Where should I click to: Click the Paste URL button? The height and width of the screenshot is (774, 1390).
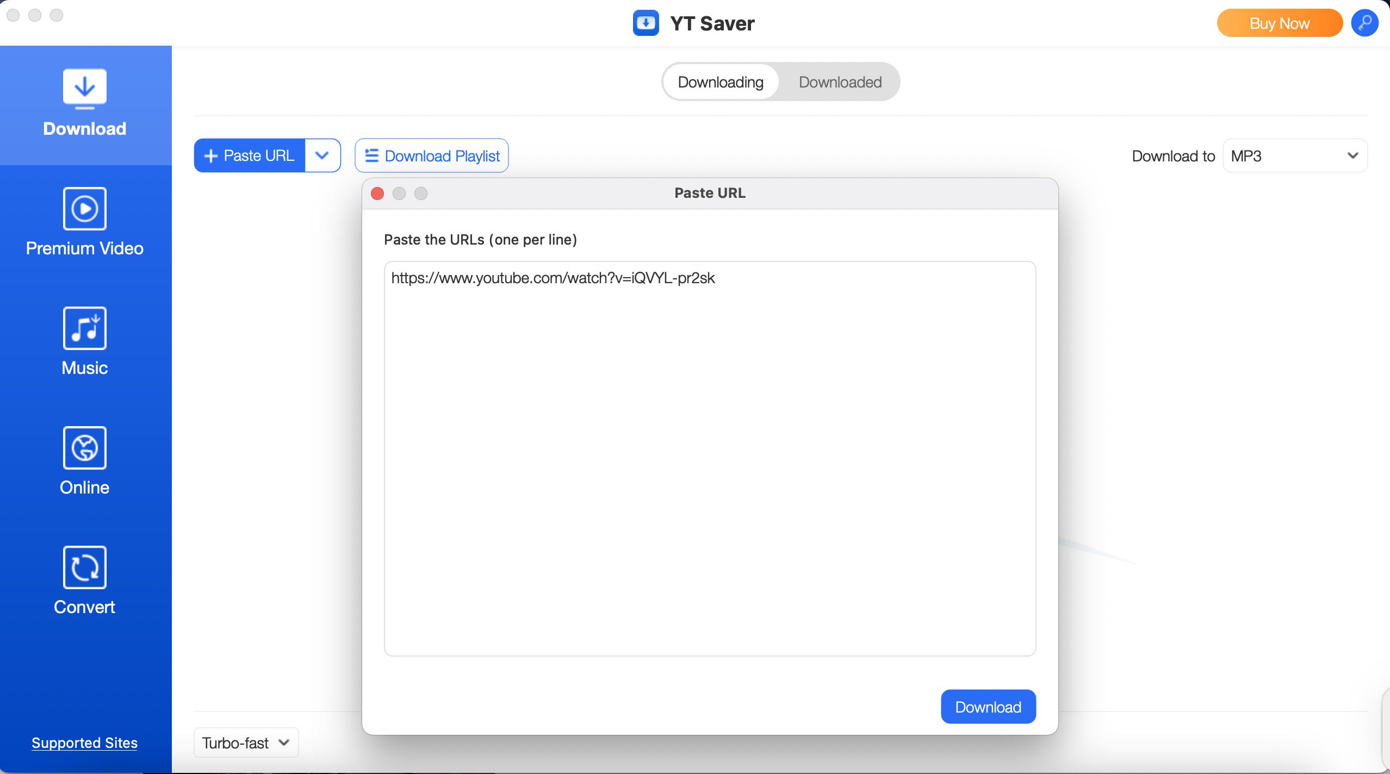250,156
